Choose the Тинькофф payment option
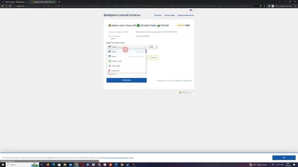 [x=126, y=66]
